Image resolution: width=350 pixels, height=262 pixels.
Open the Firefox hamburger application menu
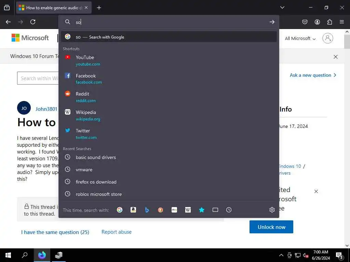pyautogui.click(x=342, y=22)
